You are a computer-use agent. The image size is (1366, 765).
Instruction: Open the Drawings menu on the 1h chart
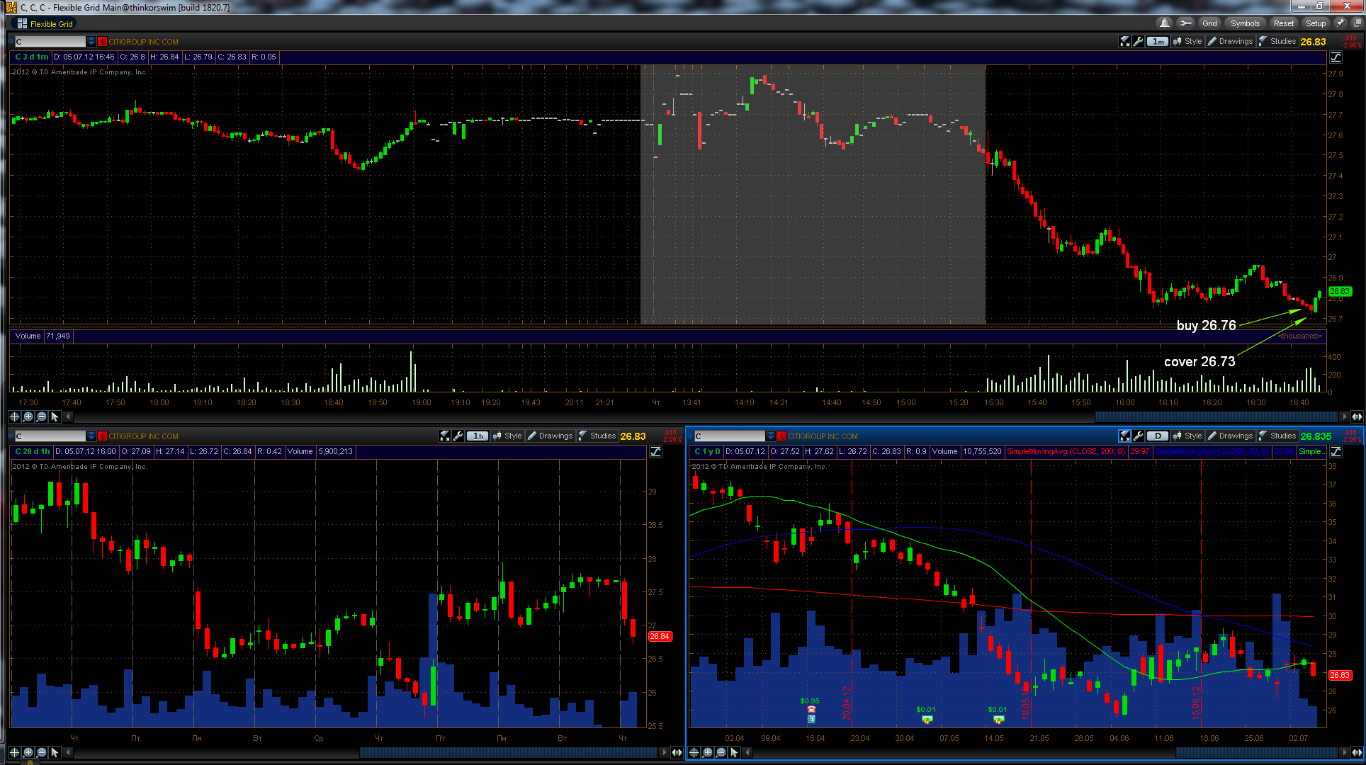point(551,436)
